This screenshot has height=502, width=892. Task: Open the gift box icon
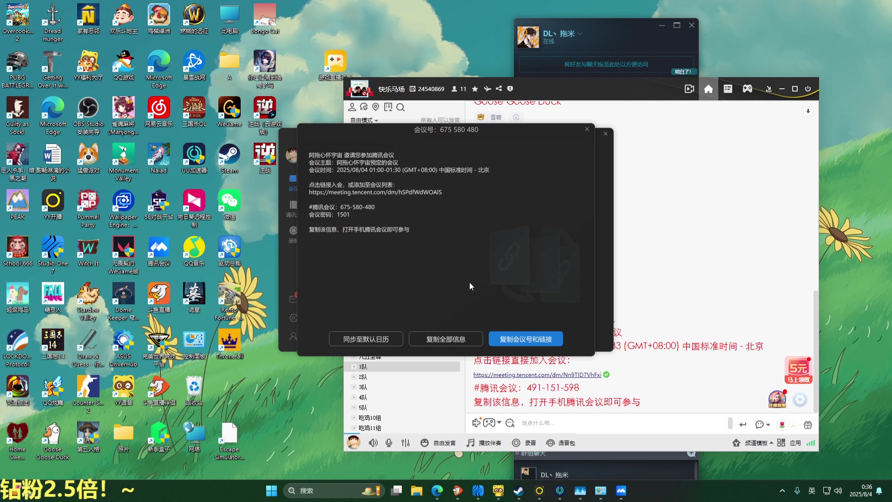pos(808,425)
